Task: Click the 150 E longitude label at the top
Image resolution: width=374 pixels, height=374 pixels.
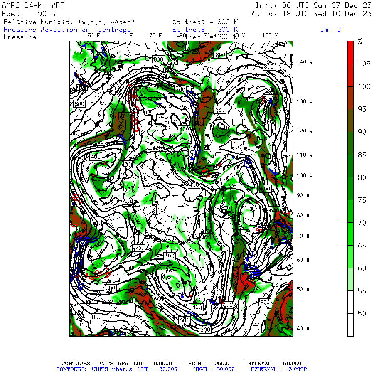Action: [x=92, y=35]
